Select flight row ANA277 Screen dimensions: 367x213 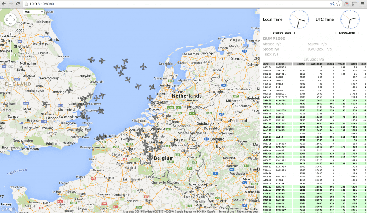pyautogui.click(x=315, y=187)
